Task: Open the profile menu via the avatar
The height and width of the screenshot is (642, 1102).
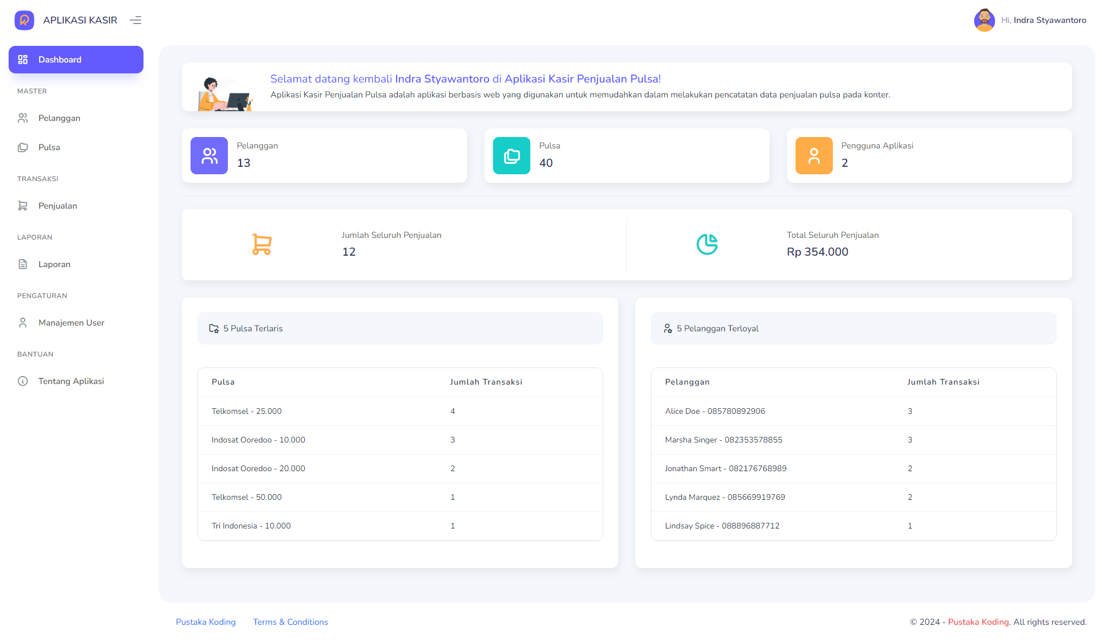Action: coord(984,19)
